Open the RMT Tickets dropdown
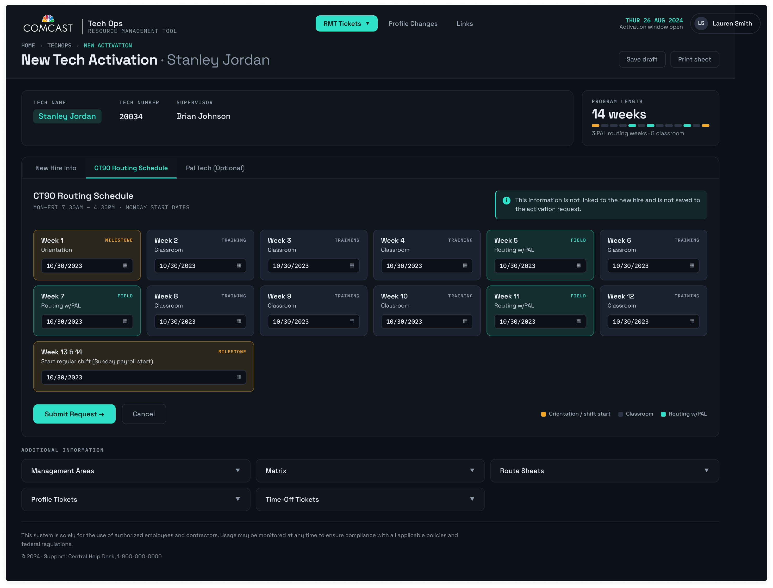Screen dimensions: 773x588 346,23
